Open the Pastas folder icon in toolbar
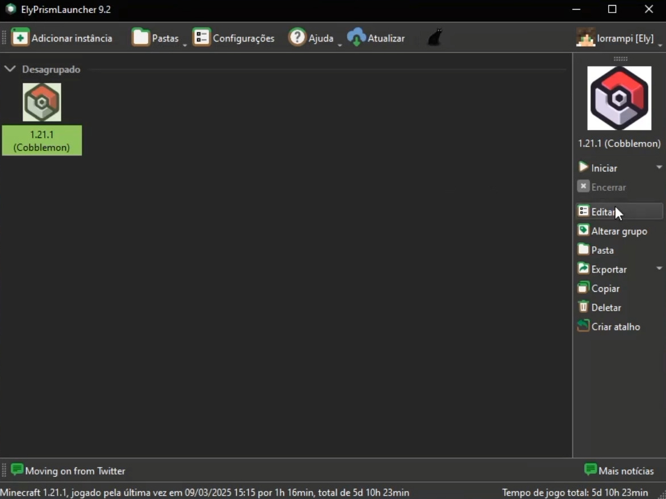Viewport: 666px width, 499px height. pos(141,37)
